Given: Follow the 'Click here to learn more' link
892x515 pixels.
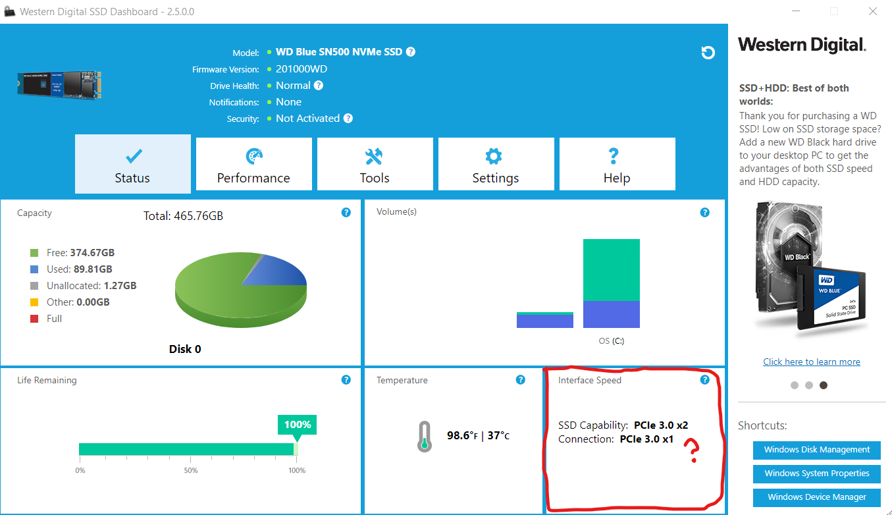Looking at the screenshot, I should [x=812, y=362].
